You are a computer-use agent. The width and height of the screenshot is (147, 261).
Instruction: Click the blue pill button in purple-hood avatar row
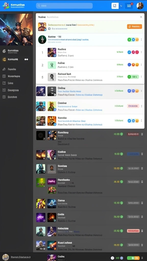(133, 154)
